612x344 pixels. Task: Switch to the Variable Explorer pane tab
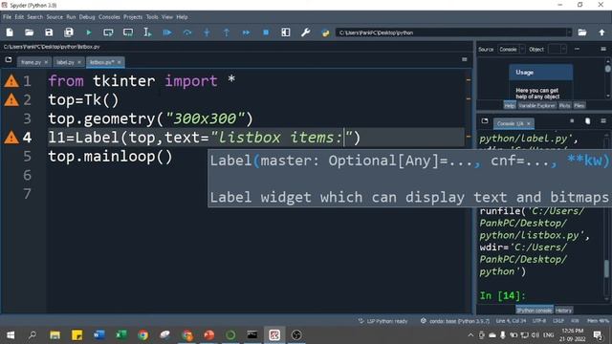(x=536, y=105)
